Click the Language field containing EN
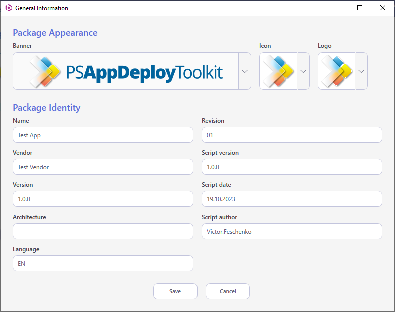The image size is (395, 312). coord(103,263)
